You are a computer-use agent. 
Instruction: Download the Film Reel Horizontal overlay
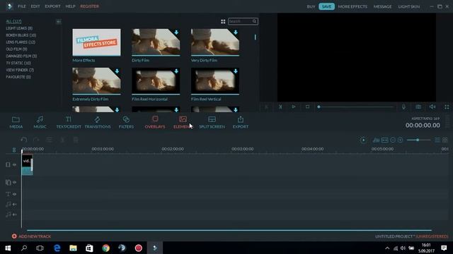[x=176, y=71]
